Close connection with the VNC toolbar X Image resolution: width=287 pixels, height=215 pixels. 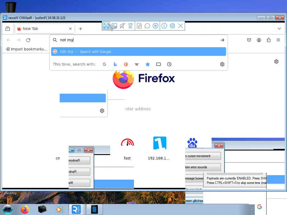point(180,26)
